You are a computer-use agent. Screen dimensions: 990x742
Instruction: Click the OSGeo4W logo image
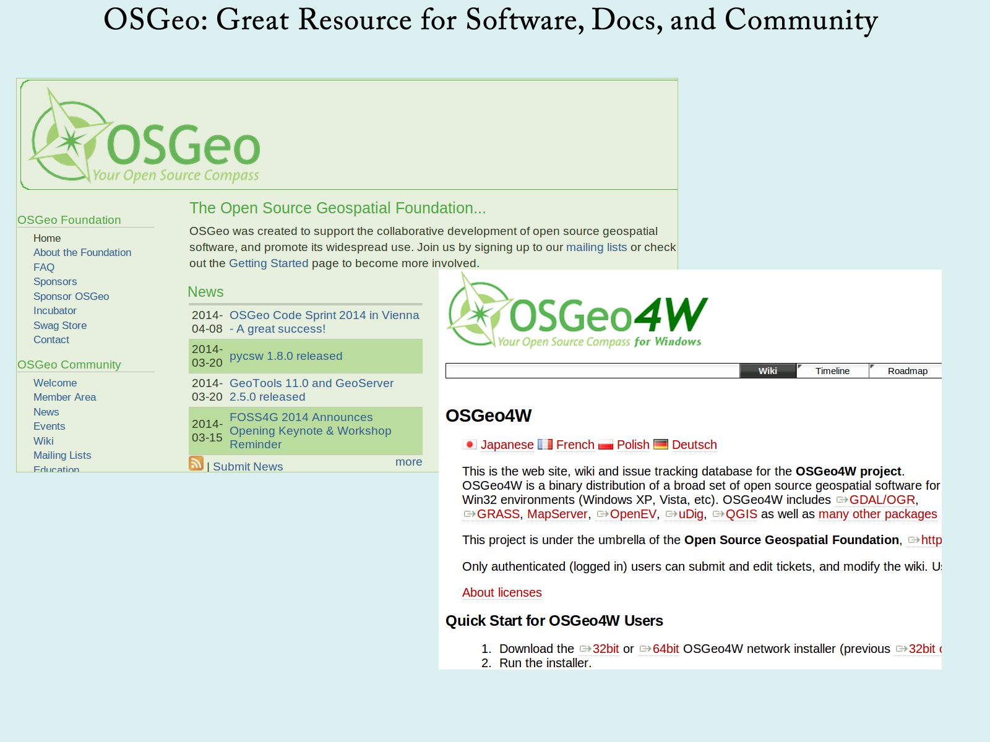[x=577, y=312]
